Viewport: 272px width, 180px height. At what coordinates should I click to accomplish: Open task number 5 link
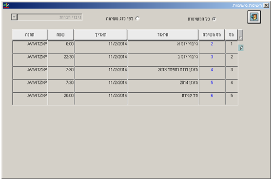pos(212,82)
